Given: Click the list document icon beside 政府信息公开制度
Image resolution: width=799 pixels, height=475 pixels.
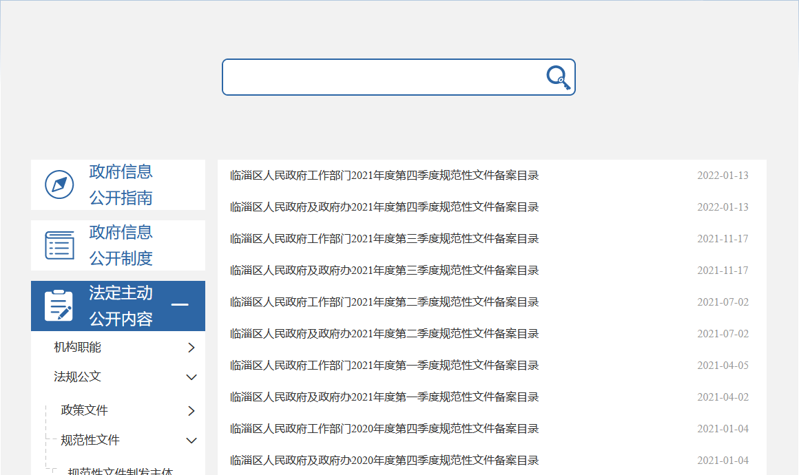Looking at the screenshot, I should tap(59, 245).
